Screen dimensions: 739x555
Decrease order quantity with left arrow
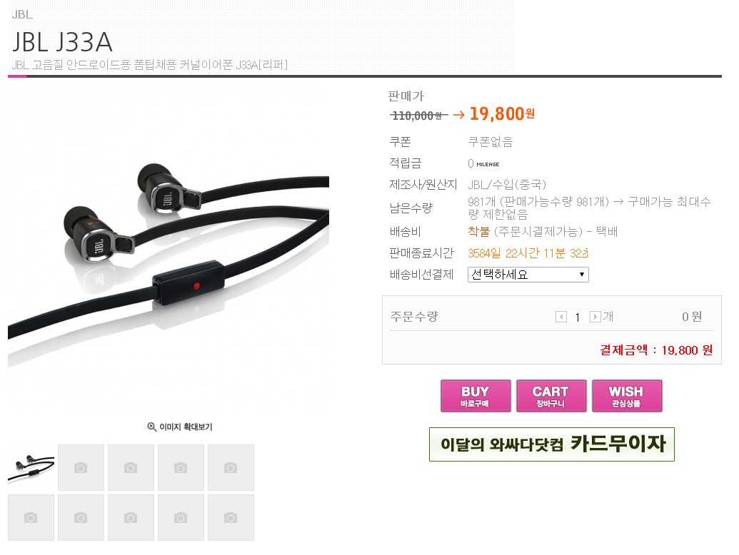pyautogui.click(x=560, y=317)
